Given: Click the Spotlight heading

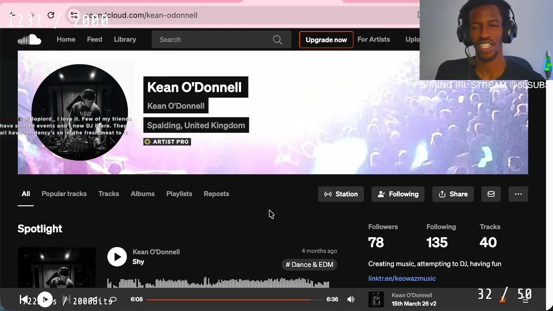Looking at the screenshot, I should (40, 228).
